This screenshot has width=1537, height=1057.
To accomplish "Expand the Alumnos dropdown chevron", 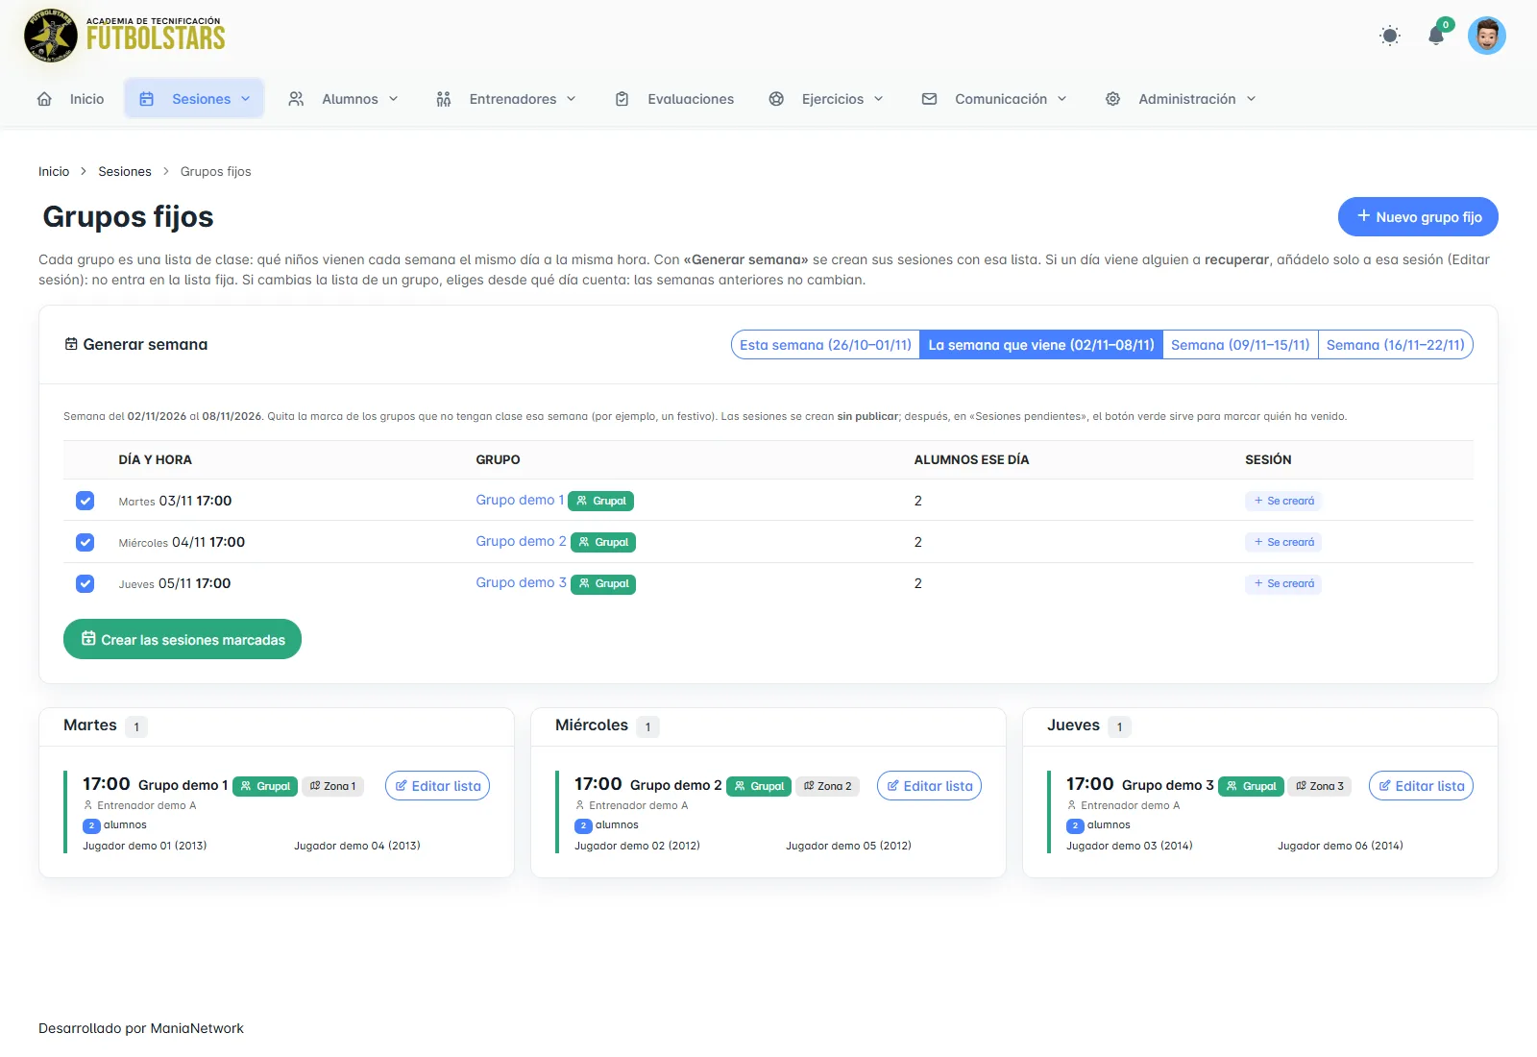I will point(394,99).
